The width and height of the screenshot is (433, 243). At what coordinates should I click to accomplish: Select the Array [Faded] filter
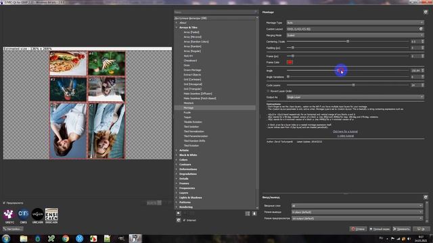click(x=191, y=32)
